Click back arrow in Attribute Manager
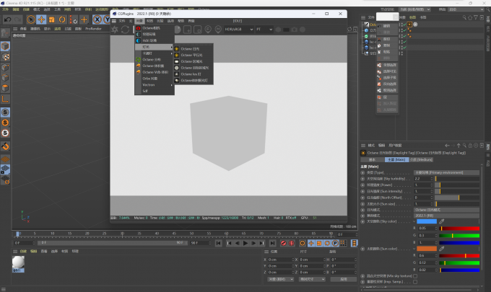 pyautogui.click(x=447, y=146)
